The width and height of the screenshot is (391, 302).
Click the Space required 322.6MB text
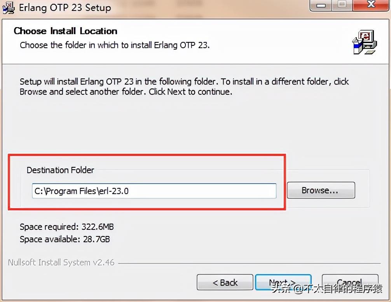[66, 227]
